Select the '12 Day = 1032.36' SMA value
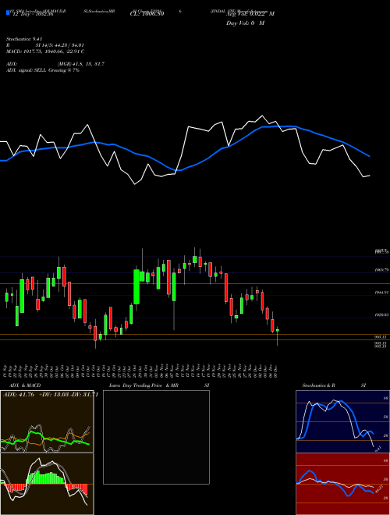Image resolution: width=390 pixels, height=515 pixels. point(32,15)
